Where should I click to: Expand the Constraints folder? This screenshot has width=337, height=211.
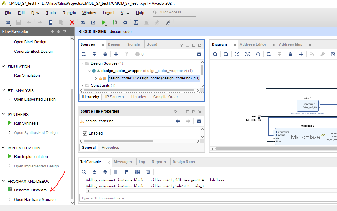tap(82, 86)
